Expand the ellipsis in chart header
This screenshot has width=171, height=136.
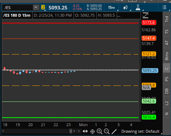coord(119,16)
